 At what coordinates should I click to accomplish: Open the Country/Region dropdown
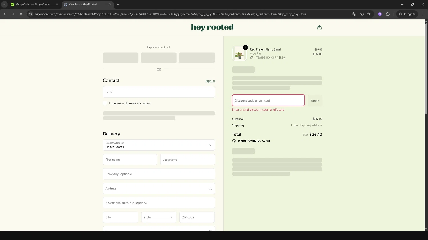(159, 145)
